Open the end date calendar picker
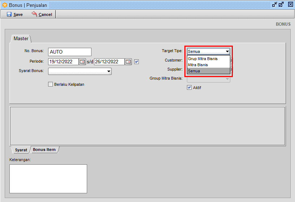The image size is (295, 202). (x=128, y=62)
